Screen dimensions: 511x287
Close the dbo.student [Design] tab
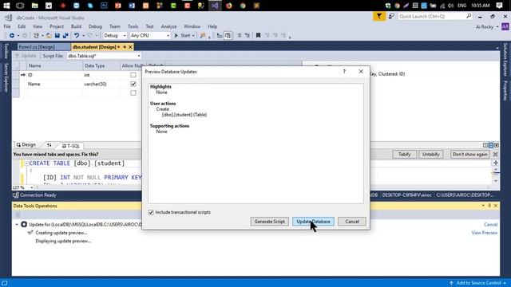130,47
